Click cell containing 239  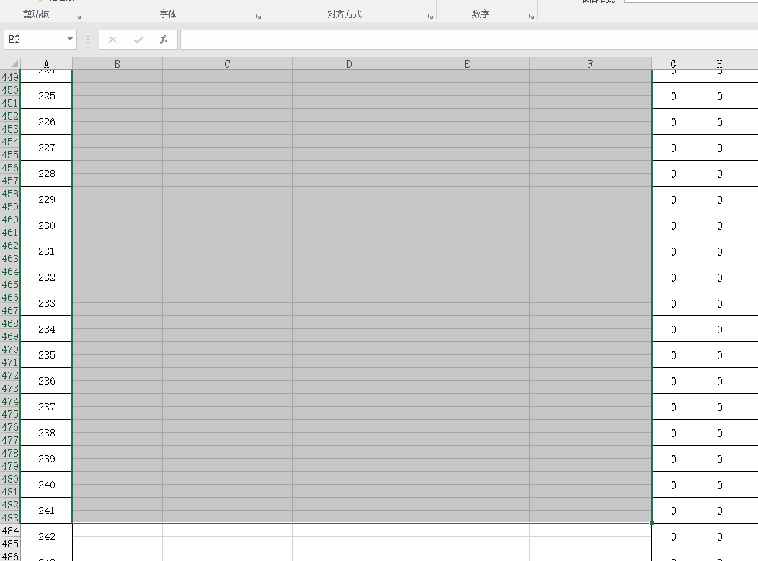[x=46, y=459]
